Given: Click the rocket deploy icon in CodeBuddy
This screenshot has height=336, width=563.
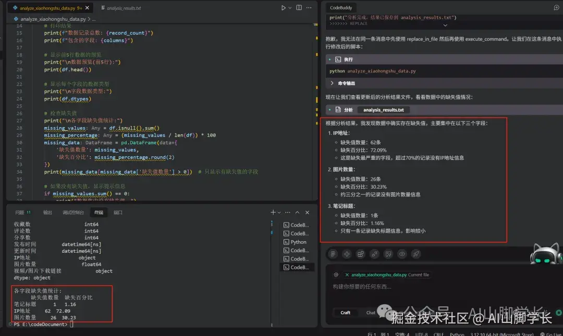Looking at the screenshot, I should click(x=415, y=254).
